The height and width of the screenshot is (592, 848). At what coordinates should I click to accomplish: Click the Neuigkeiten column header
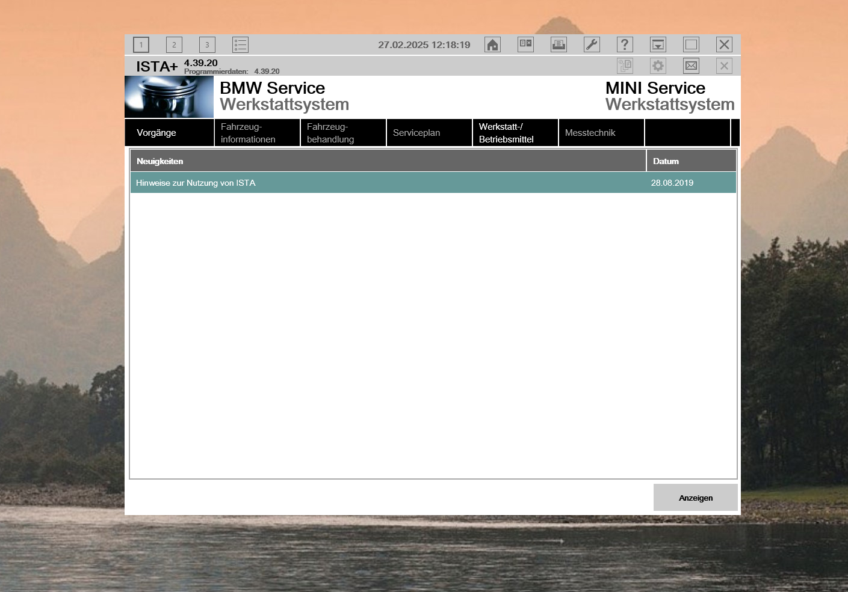(388, 161)
